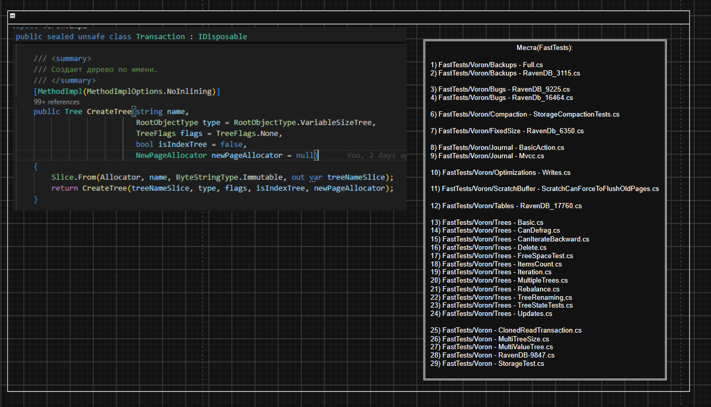Pick the "Trees - ItemsCount.cs" entry
Screen dimensions: 711x407
pos(496,264)
